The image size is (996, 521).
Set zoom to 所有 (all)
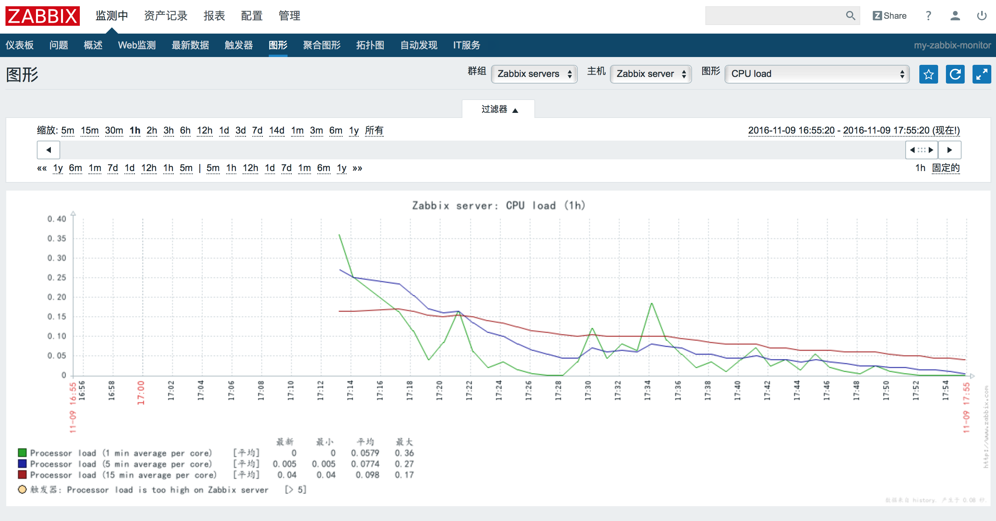click(374, 130)
